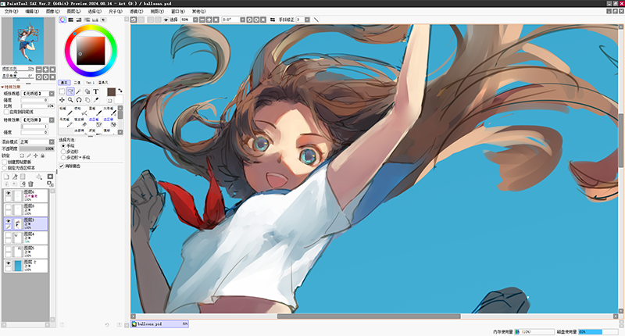The width and height of the screenshot is (625, 336).
Task: Click the navigator thumbnail preview
Action: [28, 41]
